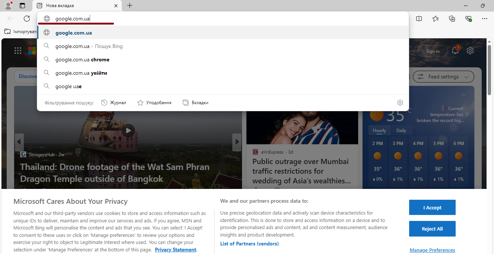Filter suggestions by Журнал (History)
The width and height of the screenshot is (494, 254).
coord(114,103)
